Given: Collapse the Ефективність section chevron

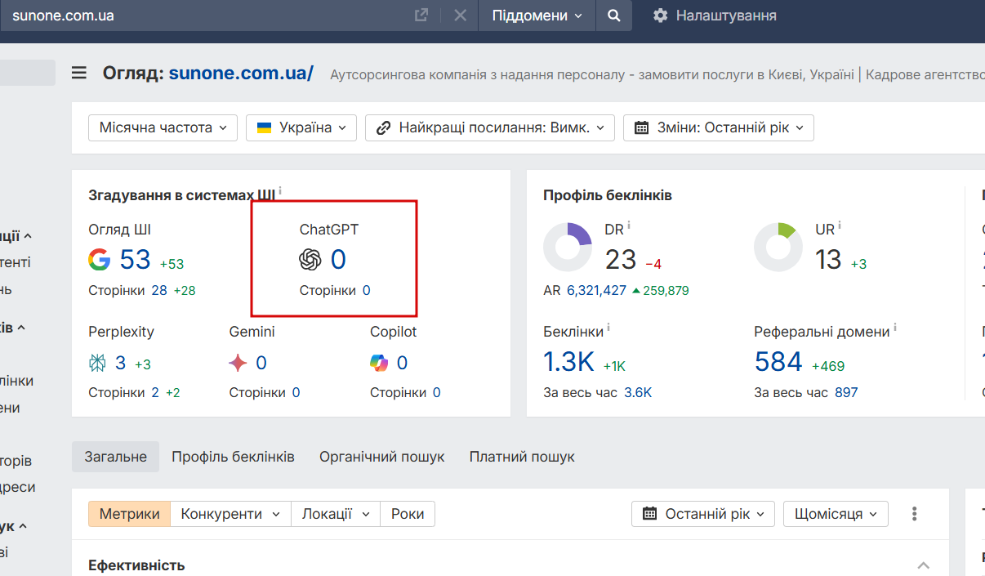Looking at the screenshot, I should click(x=924, y=565).
